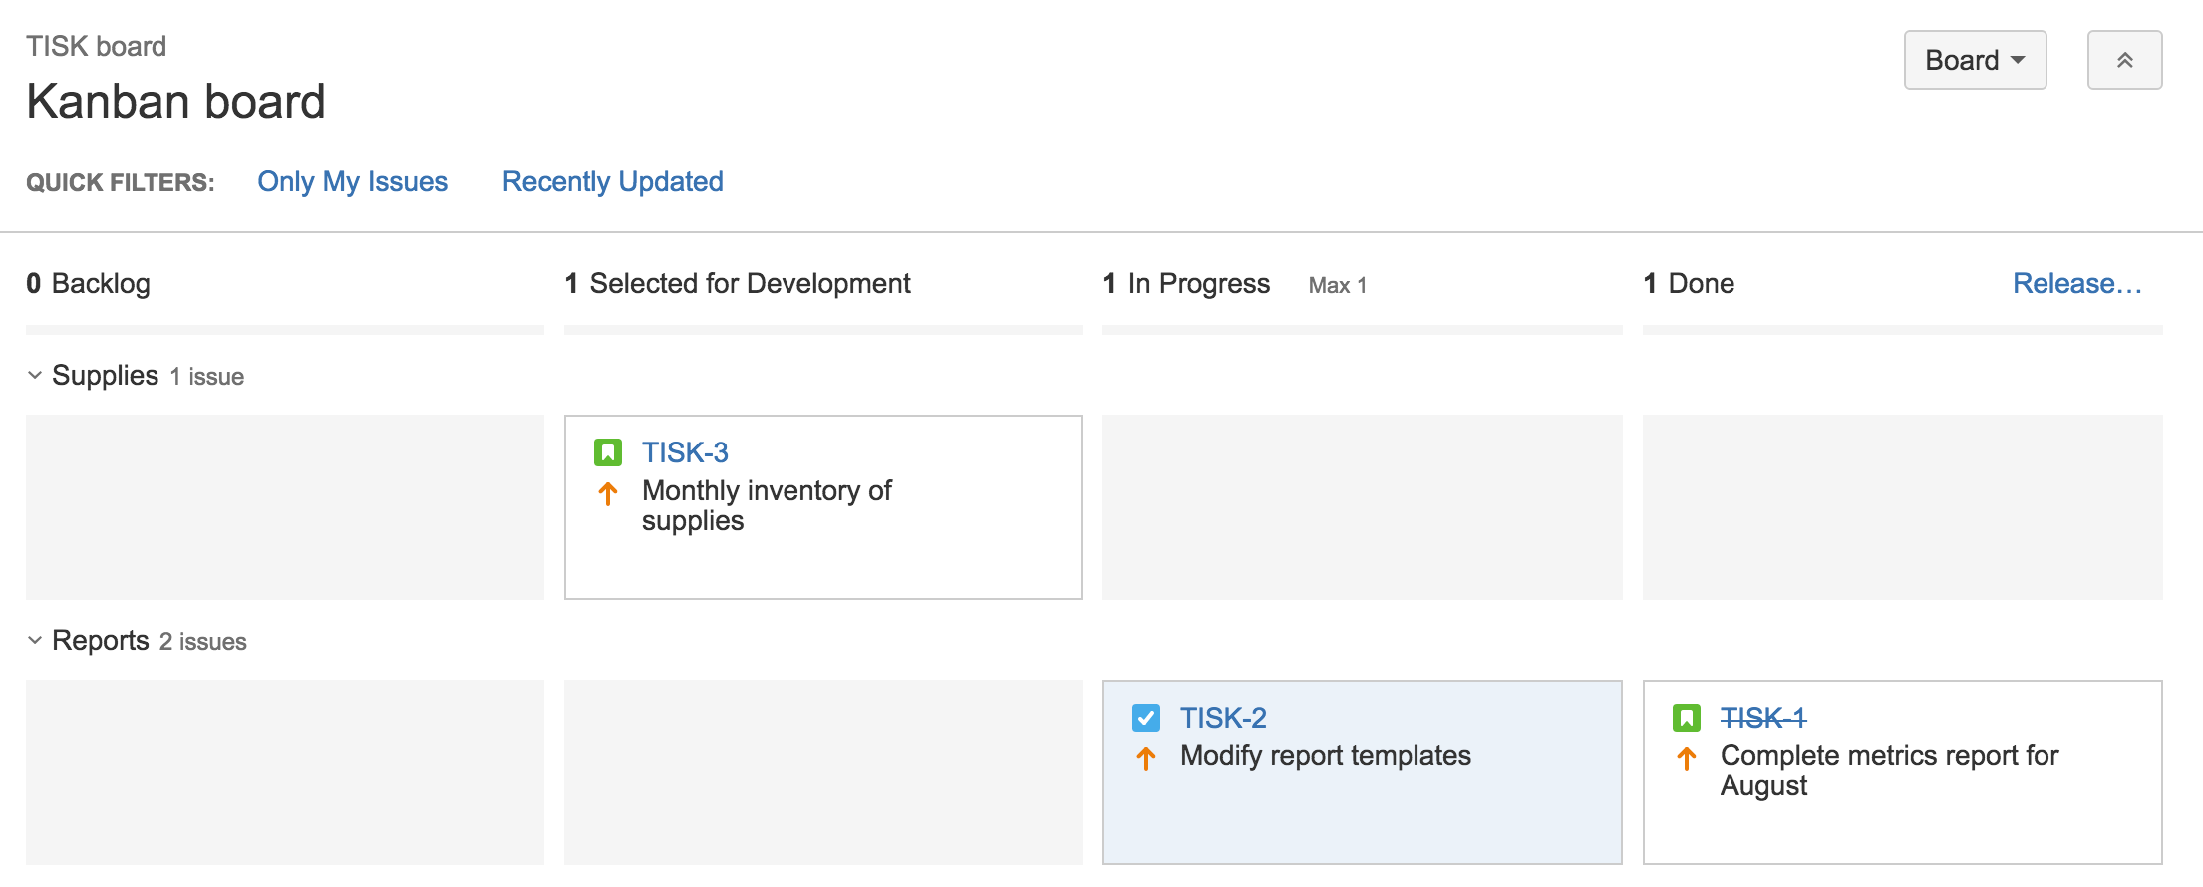Screen dimensions: 2203x887
Task: Open the Board dropdown menu
Action: pyautogui.click(x=1974, y=60)
